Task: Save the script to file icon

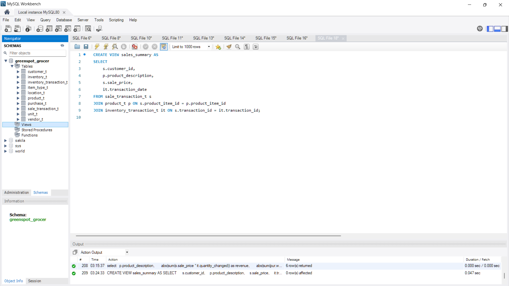Action: point(86,47)
